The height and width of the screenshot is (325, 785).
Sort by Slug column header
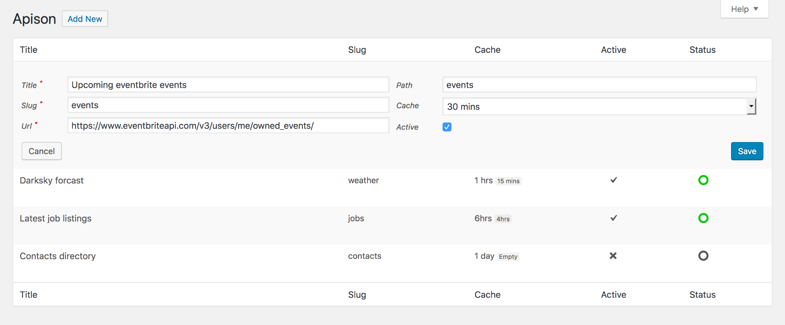(357, 50)
